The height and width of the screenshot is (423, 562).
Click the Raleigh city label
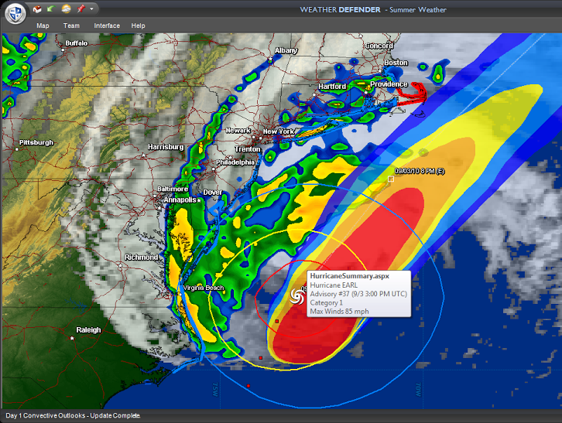click(88, 330)
